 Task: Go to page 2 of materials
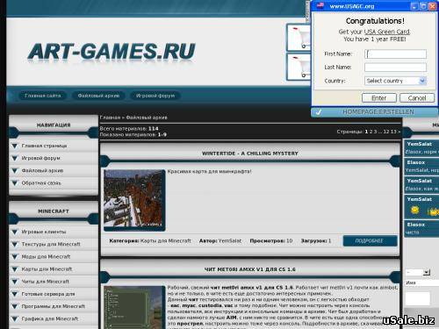coord(371,132)
